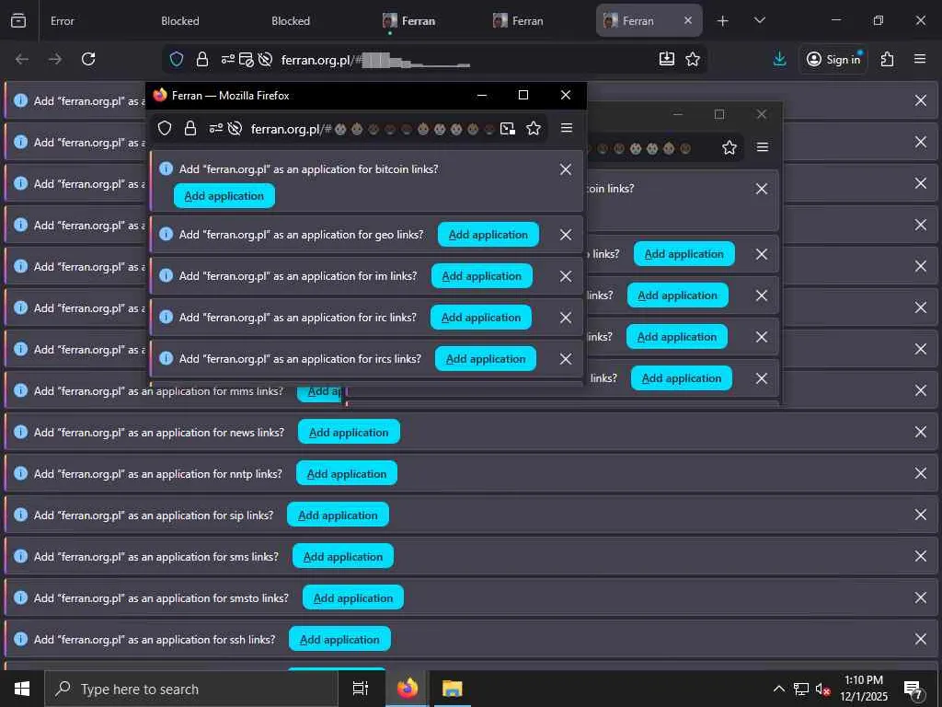Image resolution: width=942 pixels, height=707 pixels.
Task: Dismiss ssh links notification bar
Action: pyautogui.click(x=920, y=639)
